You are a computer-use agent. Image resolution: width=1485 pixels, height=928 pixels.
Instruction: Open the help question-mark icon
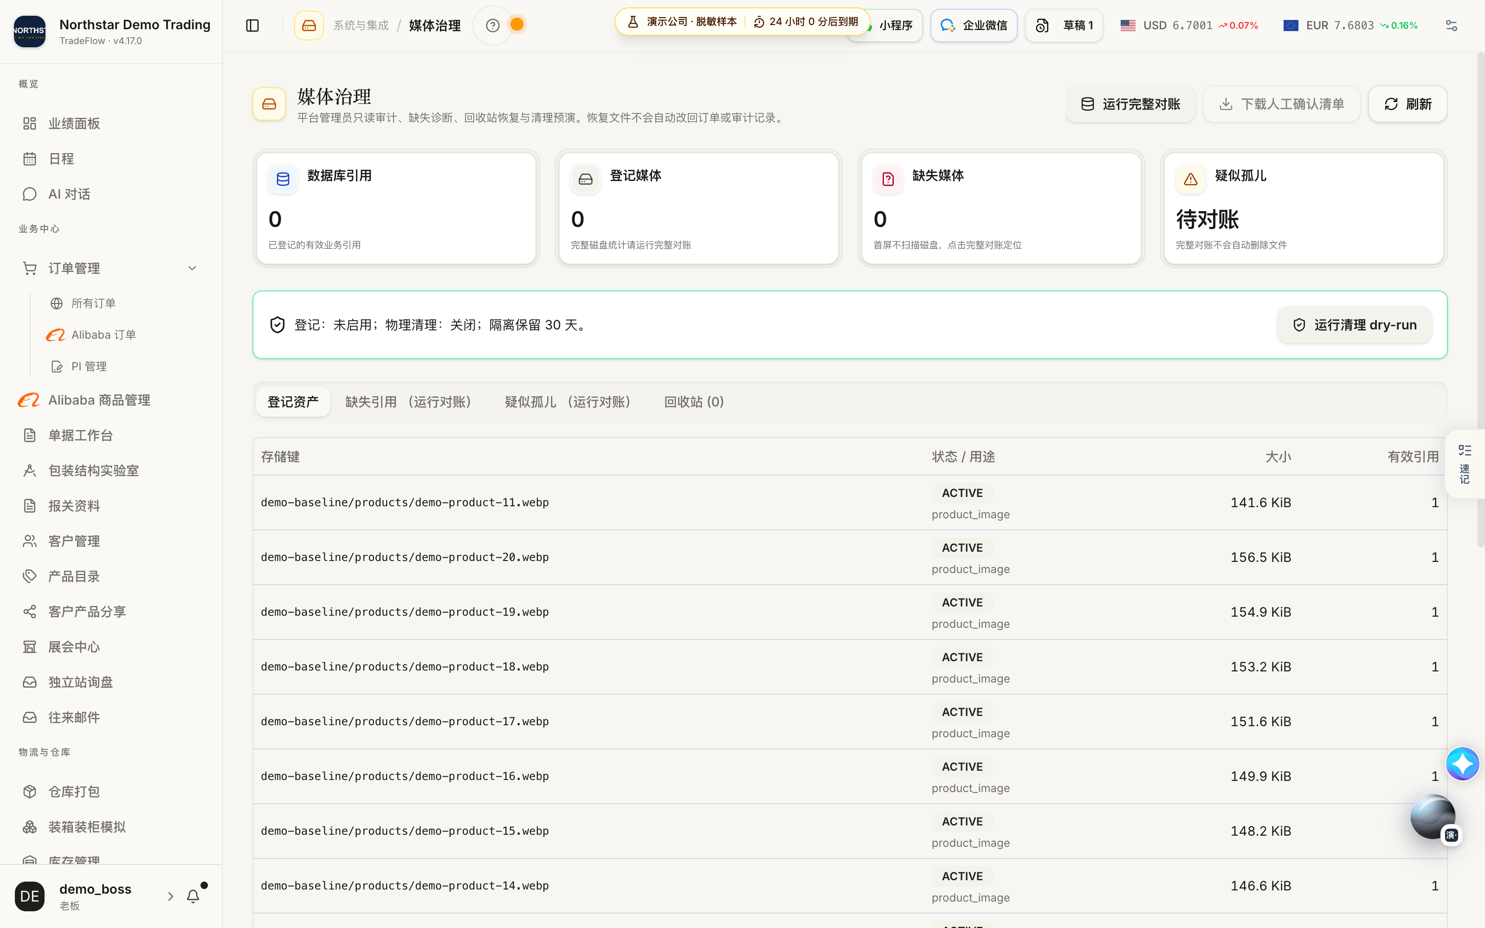pos(492,25)
